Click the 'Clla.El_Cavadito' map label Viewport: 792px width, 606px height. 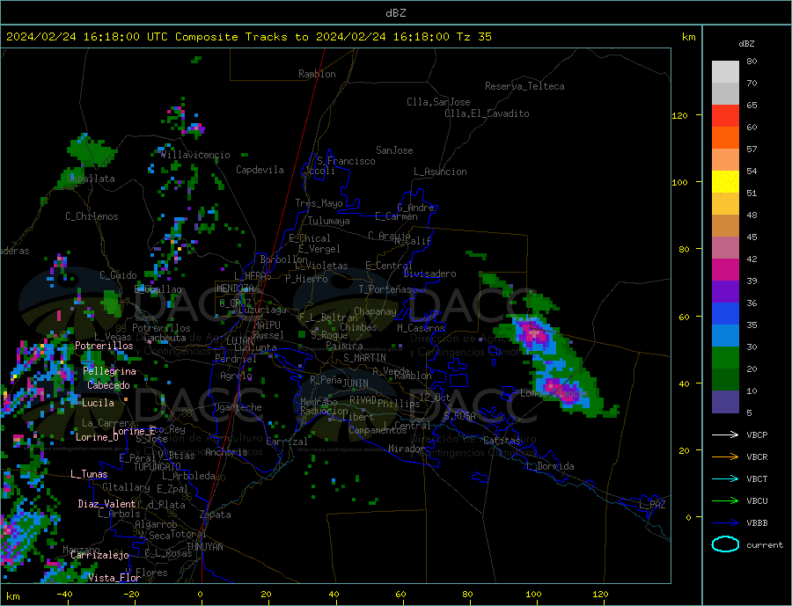[x=487, y=113]
